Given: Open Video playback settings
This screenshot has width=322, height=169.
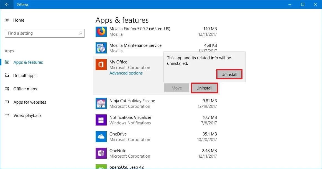Looking at the screenshot, I should pyautogui.click(x=27, y=116).
